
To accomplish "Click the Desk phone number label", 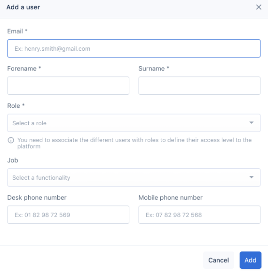I will pyautogui.click(x=37, y=197).
